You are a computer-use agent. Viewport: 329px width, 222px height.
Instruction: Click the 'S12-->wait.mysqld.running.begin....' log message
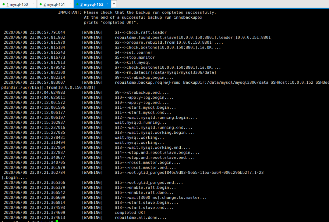point(156,118)
